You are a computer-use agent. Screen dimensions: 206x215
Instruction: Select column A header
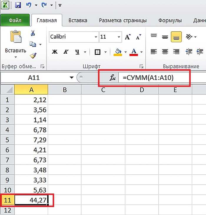31,90
